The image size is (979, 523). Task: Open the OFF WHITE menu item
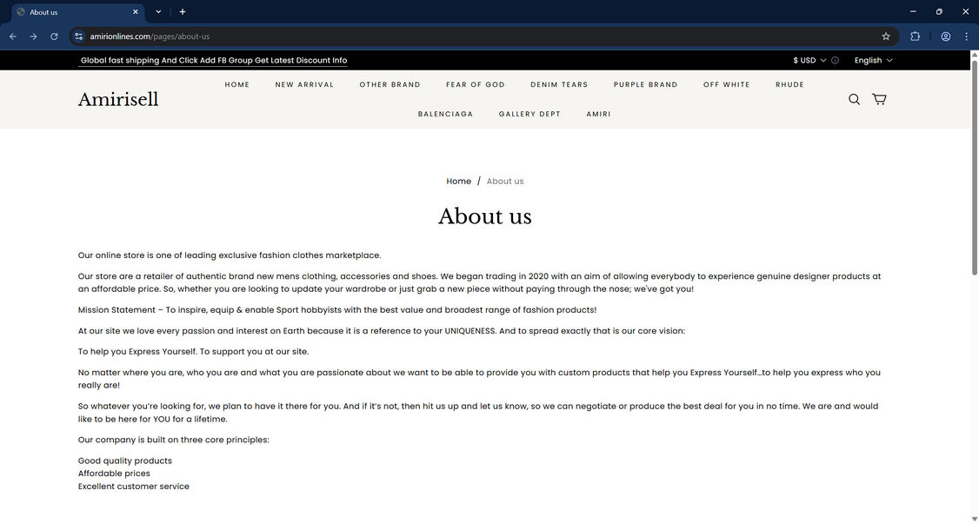click(x=727, y=84)
